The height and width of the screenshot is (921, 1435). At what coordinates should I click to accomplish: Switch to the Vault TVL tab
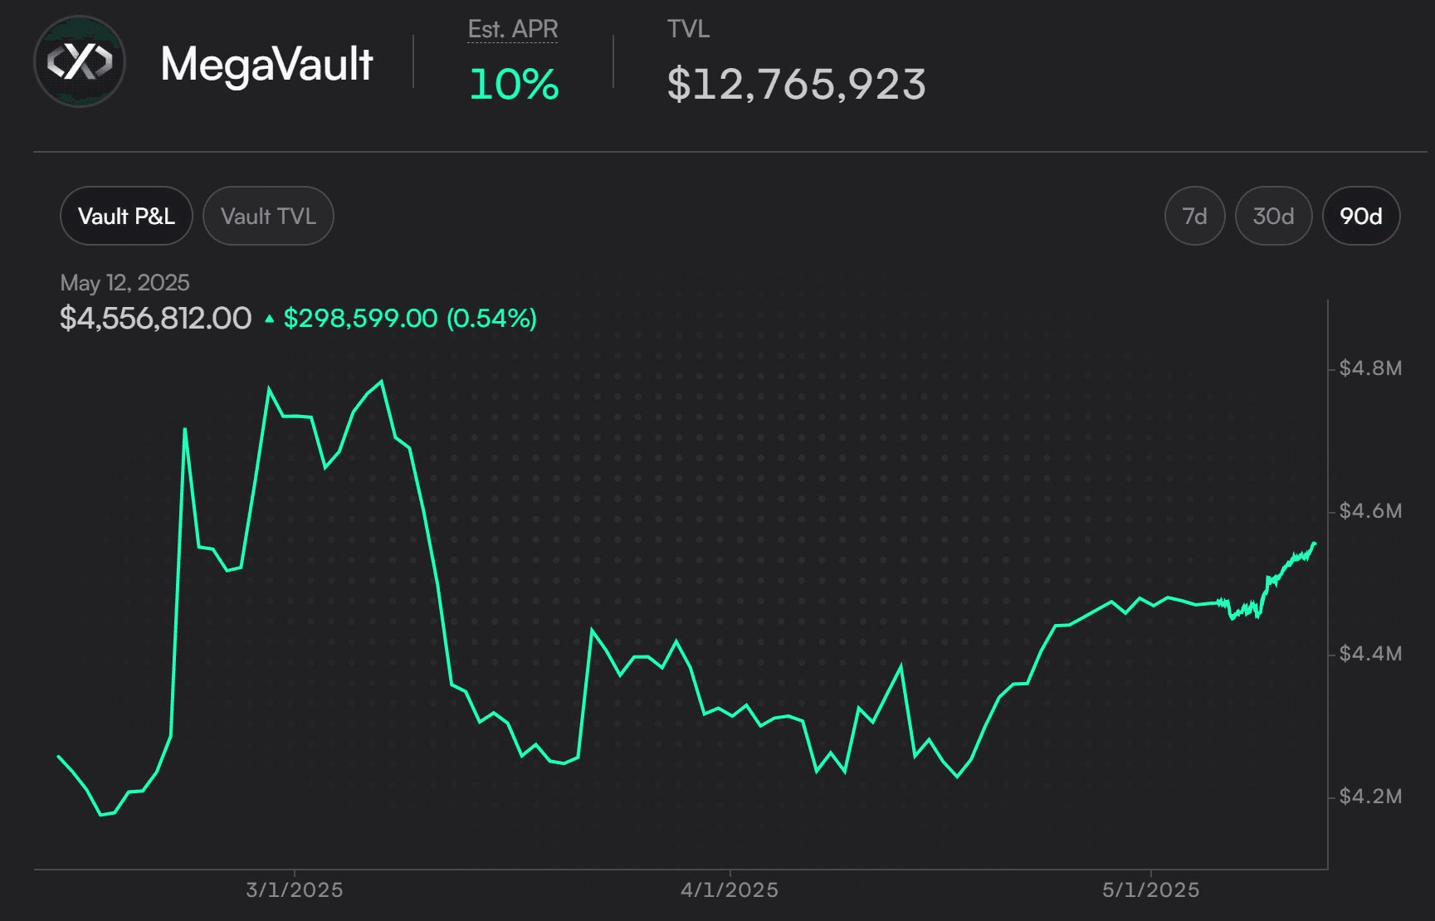pos(268,216)
